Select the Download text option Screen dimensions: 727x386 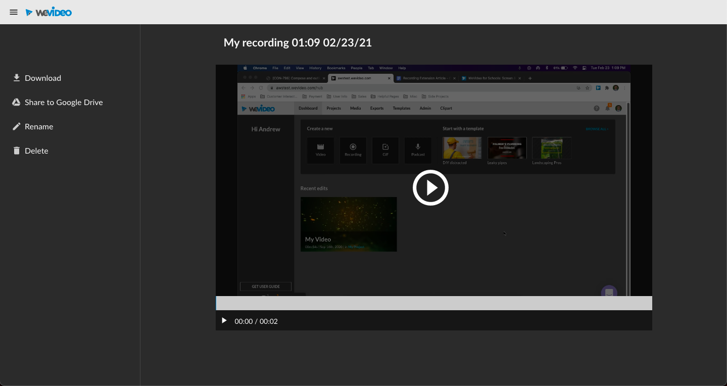(43, 78)
